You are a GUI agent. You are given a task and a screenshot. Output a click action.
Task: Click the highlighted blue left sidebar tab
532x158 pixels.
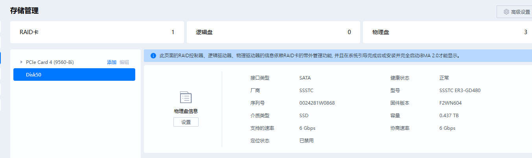0,58
